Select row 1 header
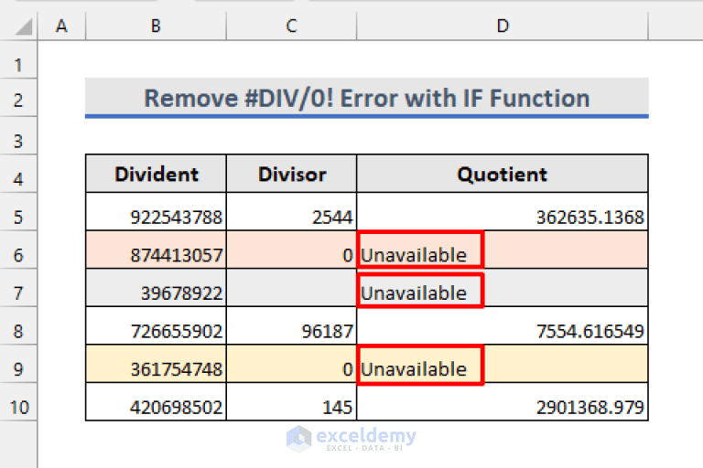Viewport: 703px width, 468px height. [18, 60]
